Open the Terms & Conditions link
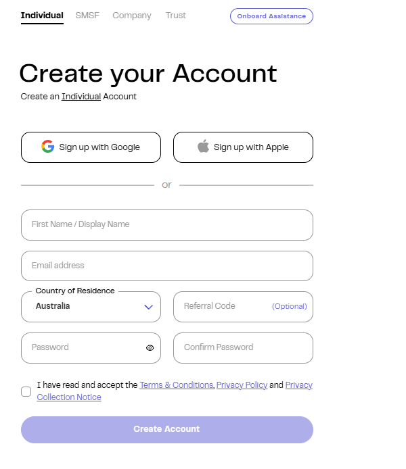 [x=176, y=385]
